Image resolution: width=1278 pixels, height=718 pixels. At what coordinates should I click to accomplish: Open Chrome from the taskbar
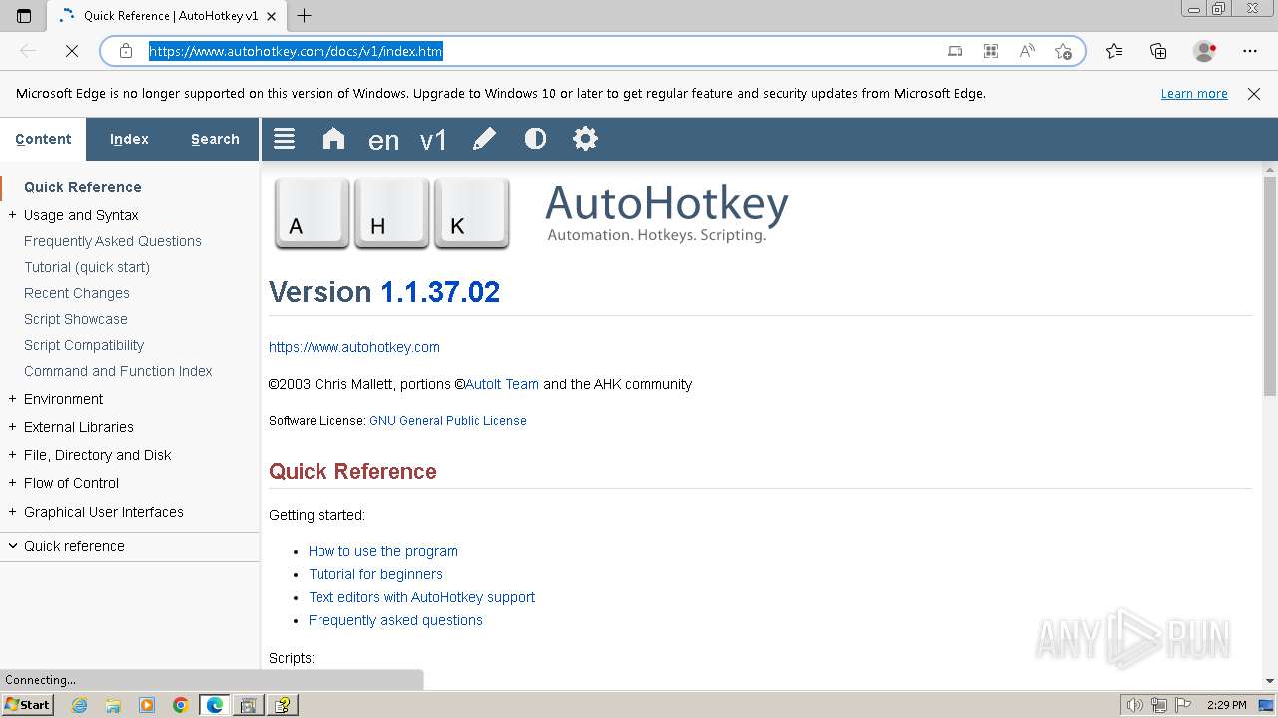click(180, 705)
